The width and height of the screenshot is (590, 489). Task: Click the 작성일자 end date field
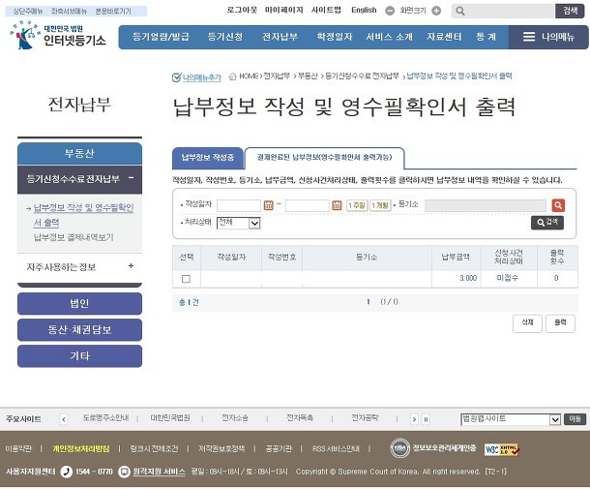(307, 205)
